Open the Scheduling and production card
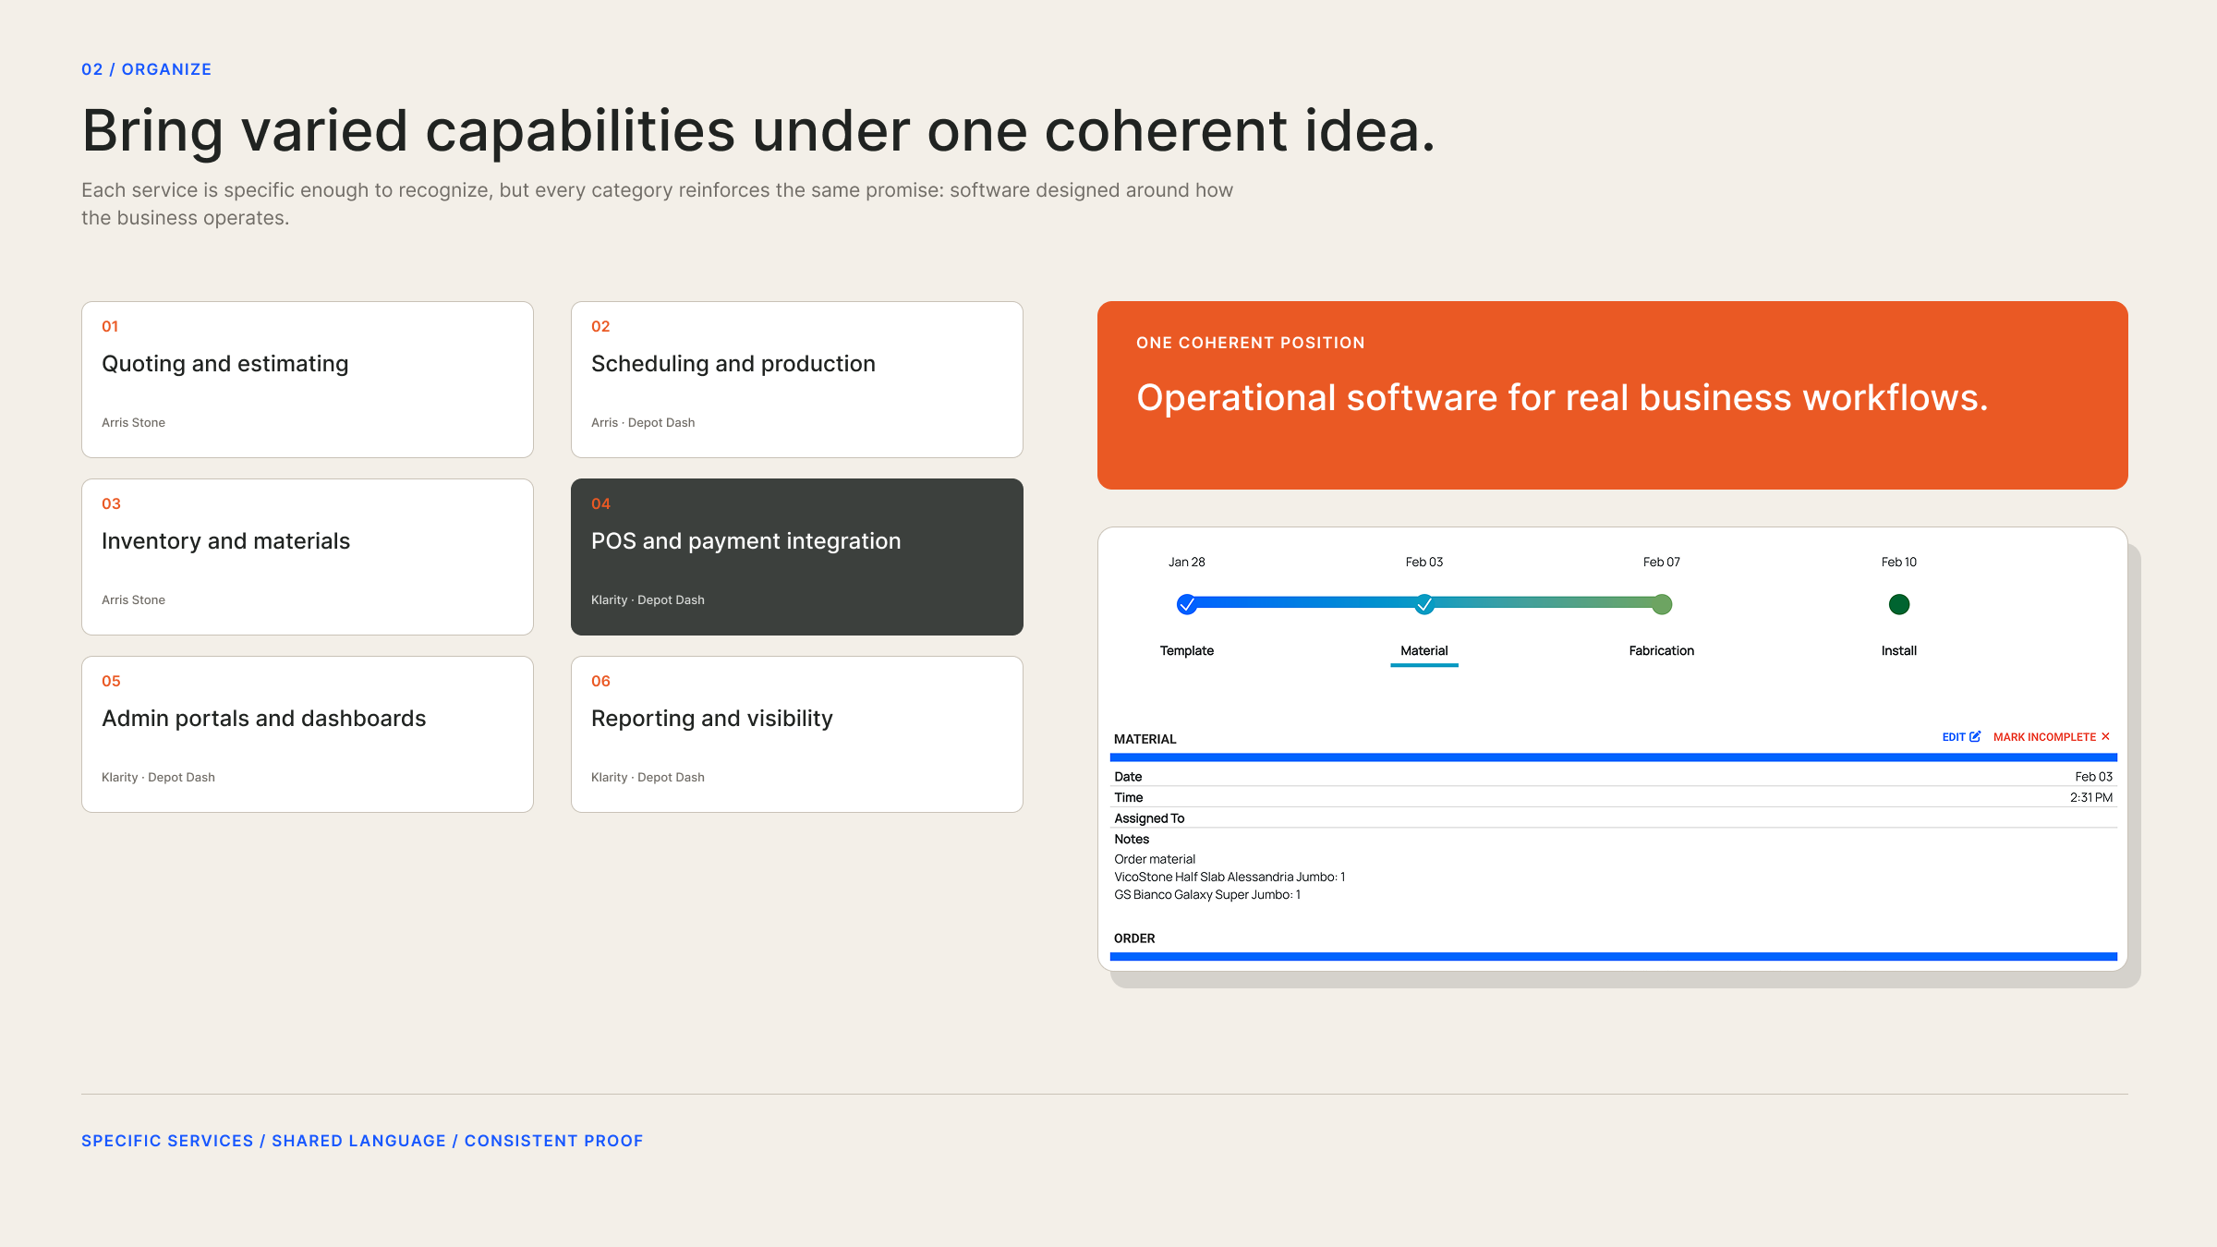Image resolution: width=2217 pixels, height=1247 pixels. 797,380
